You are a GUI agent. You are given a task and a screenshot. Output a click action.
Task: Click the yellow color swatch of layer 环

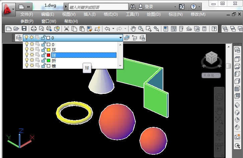tap(49, 50)
